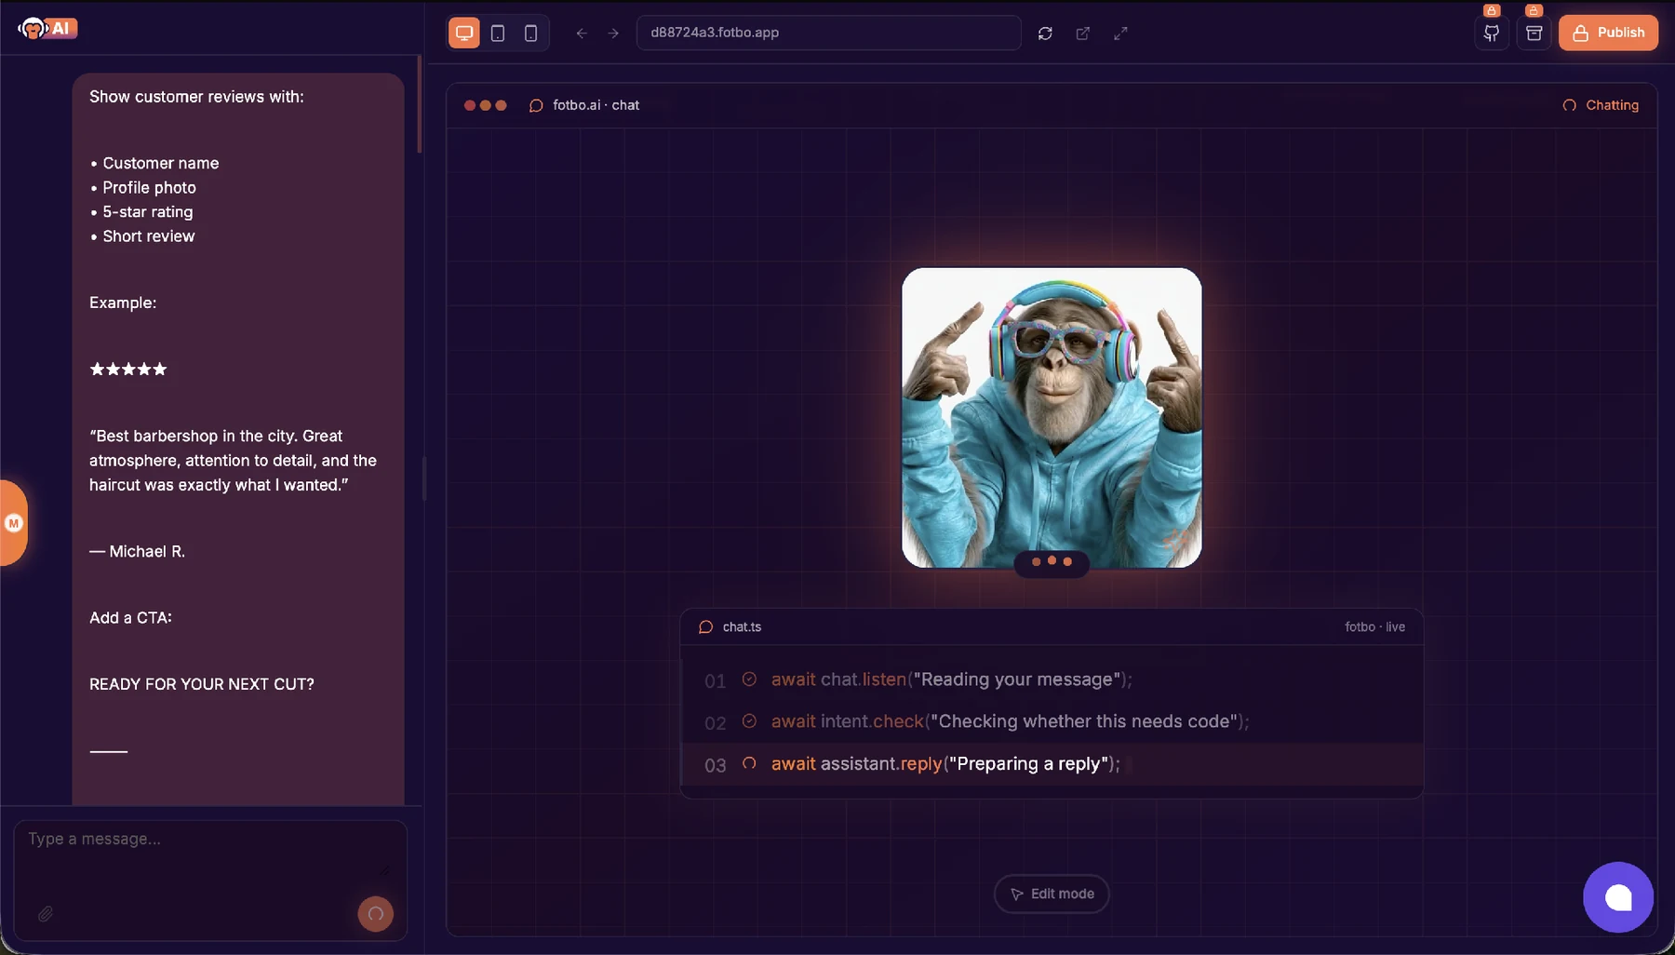This screenshot has width=1675, height=955.
Task: Click the Chatting status indicator
Action: click(1601, 105)
